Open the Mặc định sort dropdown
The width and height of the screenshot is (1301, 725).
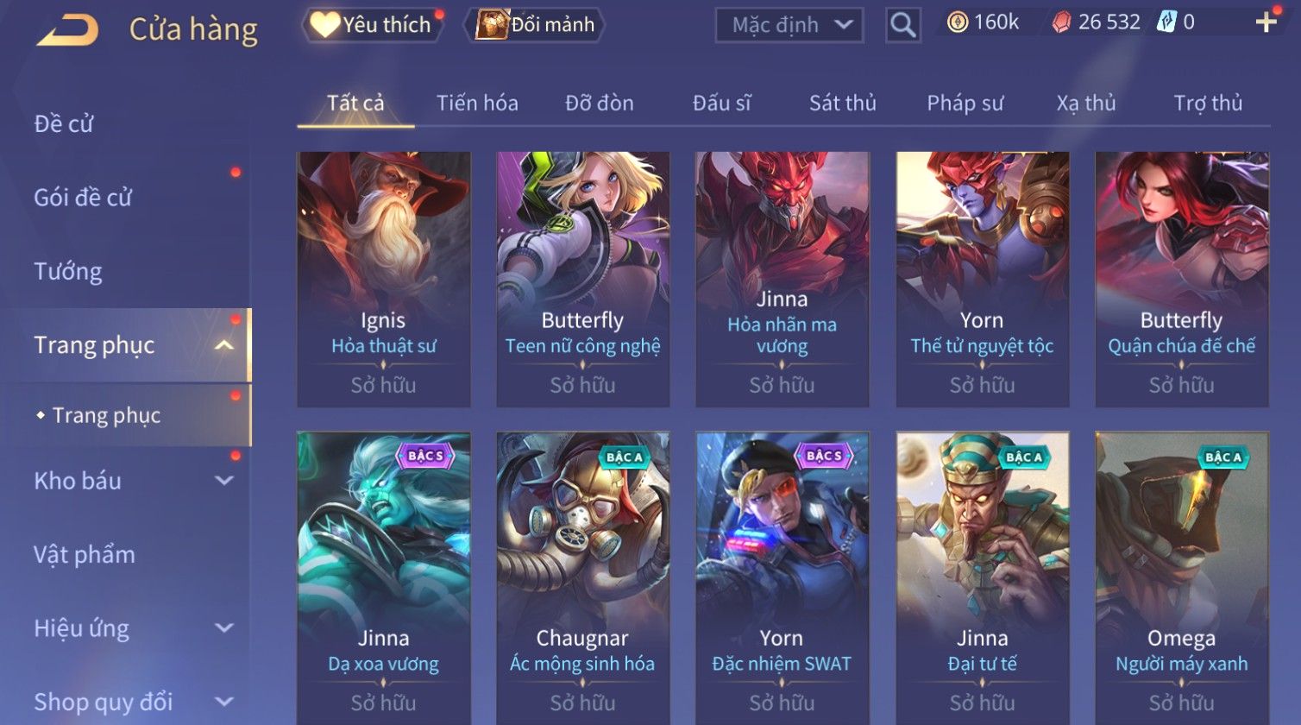click(789, 25)
